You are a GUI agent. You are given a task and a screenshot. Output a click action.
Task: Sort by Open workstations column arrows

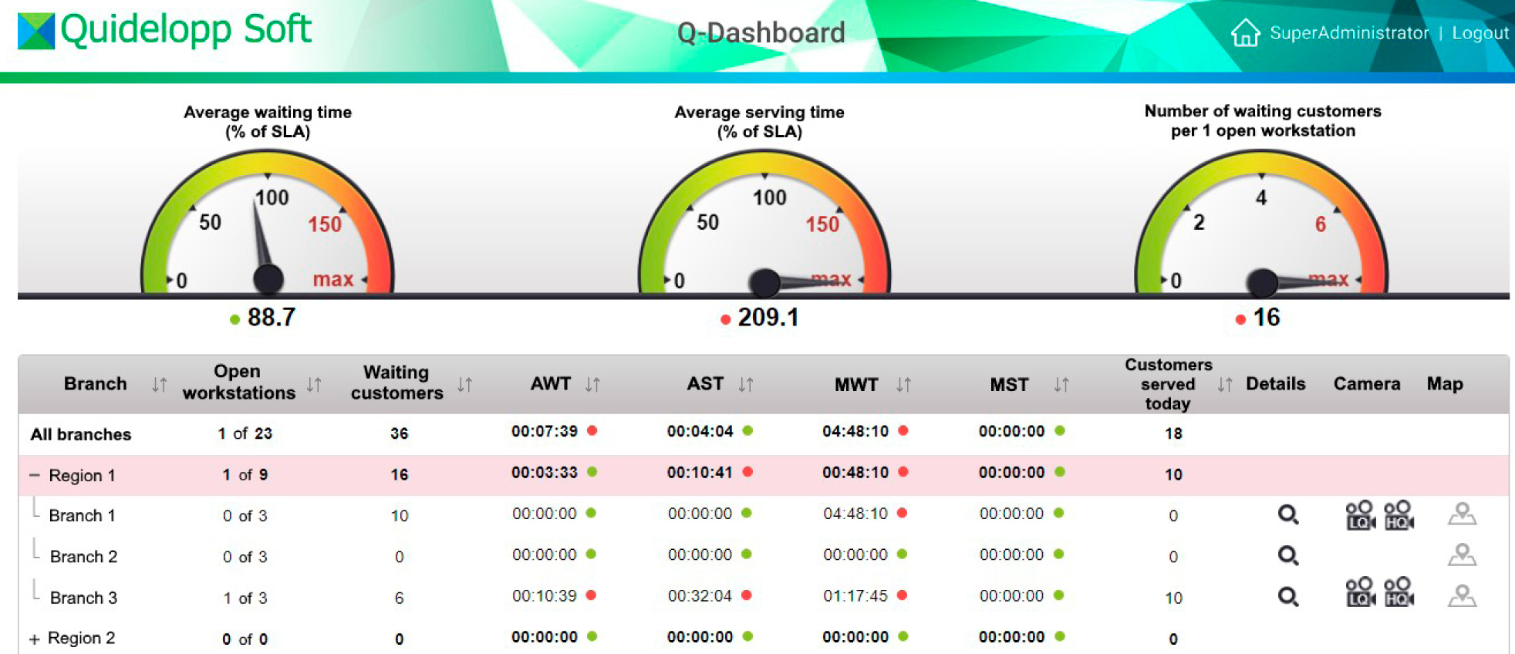(x=314, y=384)
